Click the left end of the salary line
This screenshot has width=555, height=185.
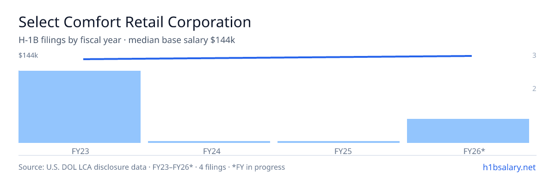(84, 59)
